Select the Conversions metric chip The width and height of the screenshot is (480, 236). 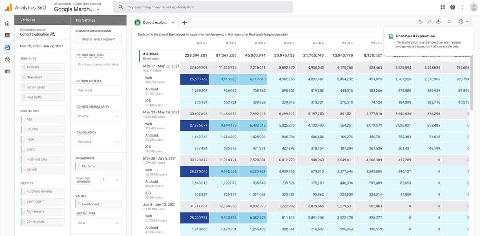(x=42, y=221)
